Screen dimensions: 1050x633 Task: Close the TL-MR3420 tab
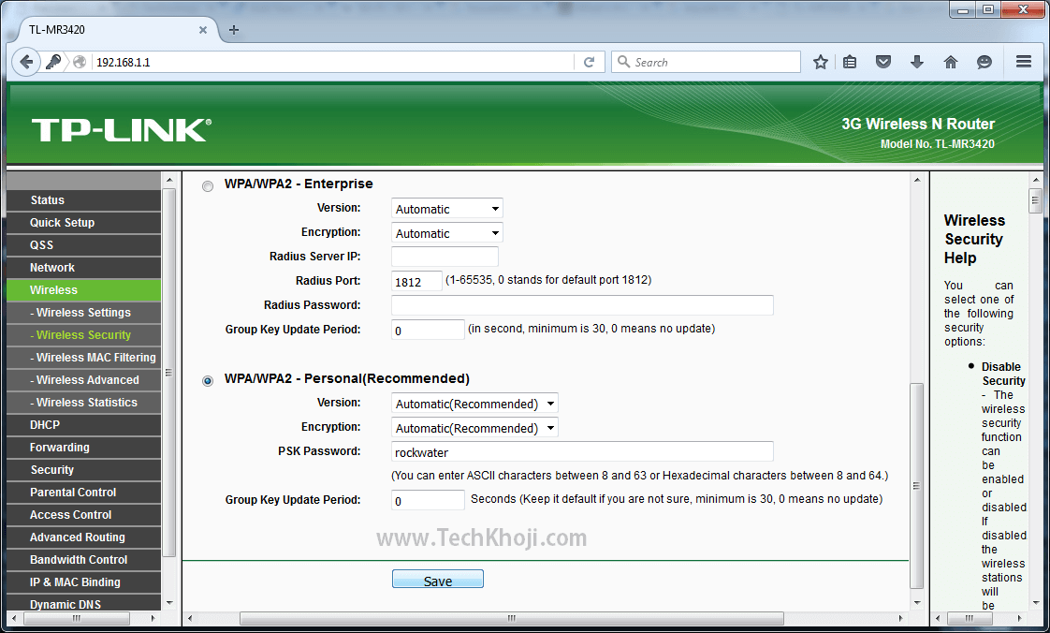tap(203, 30)
